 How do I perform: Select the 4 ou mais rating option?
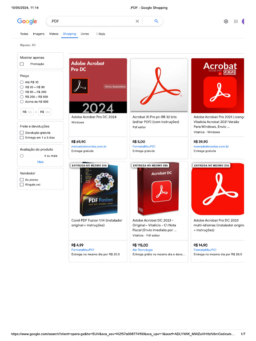point(22,156)
